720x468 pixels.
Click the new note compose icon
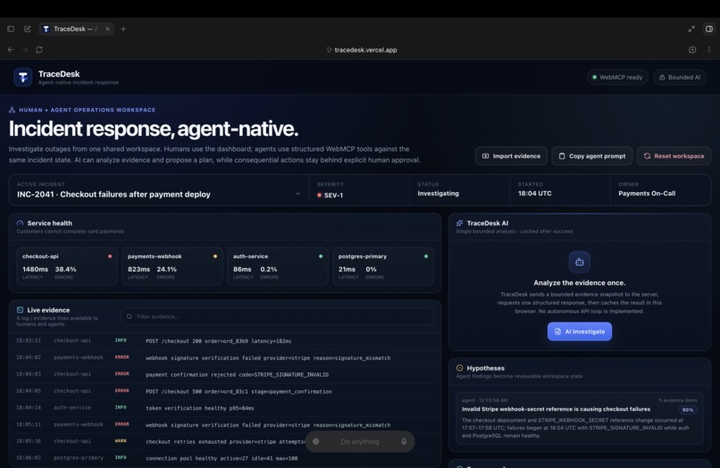[x=28, y=29]
